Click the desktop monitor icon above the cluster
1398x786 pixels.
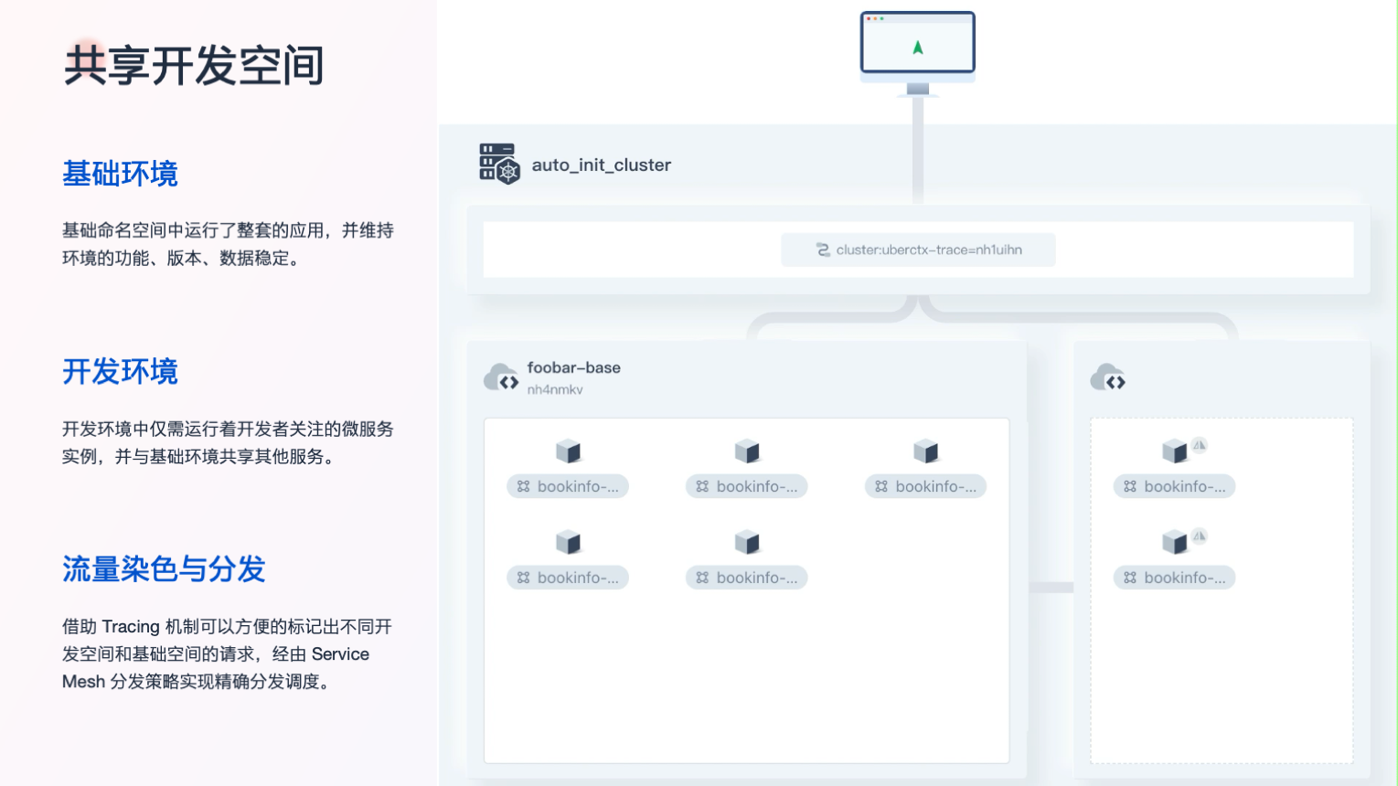[917, 52]
